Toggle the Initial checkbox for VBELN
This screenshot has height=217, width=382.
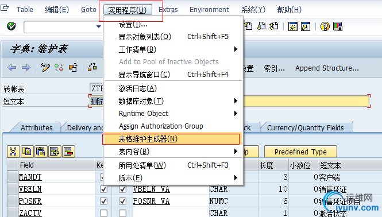point(122,189)
